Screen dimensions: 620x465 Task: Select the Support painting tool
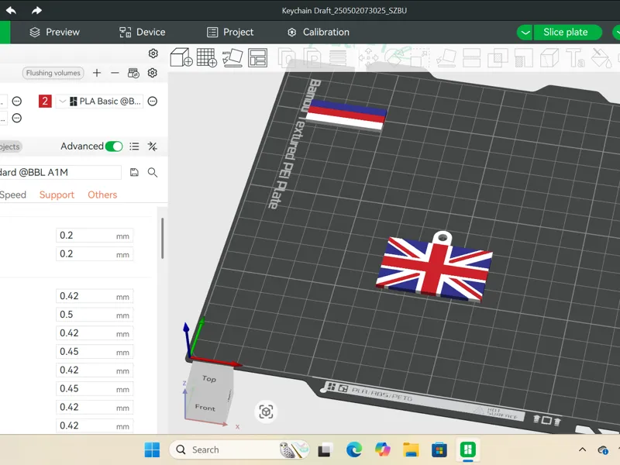point(524,57)
